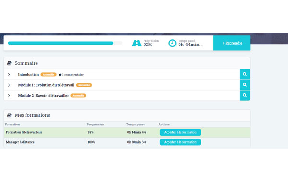Click the magnifier icon beside Module 1
288x182 pixels.
click(245, 85)
